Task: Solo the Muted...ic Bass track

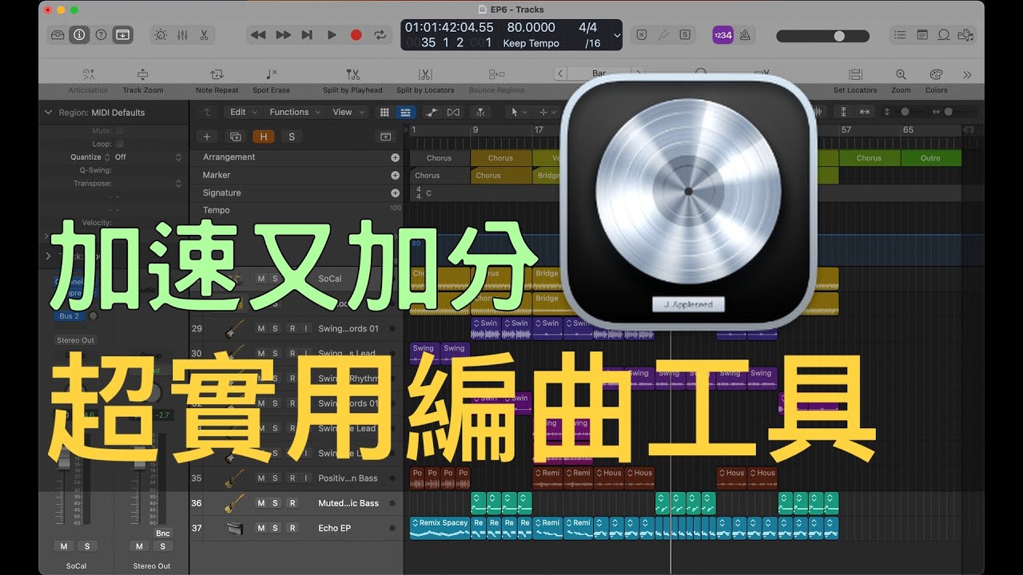Action: (275, 503)
